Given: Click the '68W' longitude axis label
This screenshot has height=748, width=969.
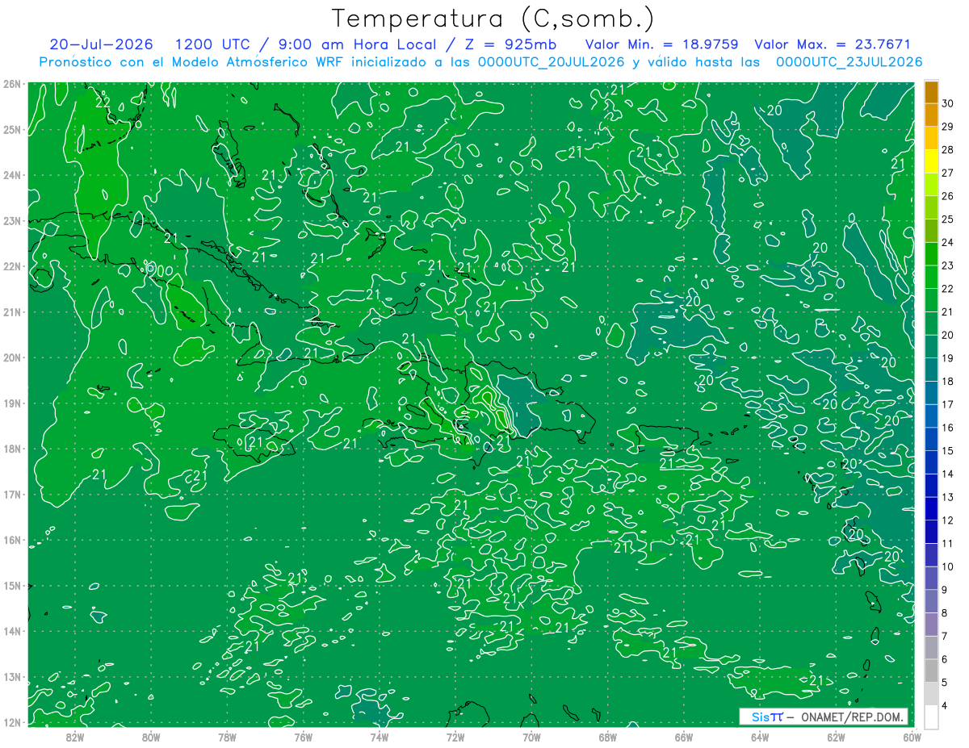Looking at the screenshot, I should [x=608, y=737].
